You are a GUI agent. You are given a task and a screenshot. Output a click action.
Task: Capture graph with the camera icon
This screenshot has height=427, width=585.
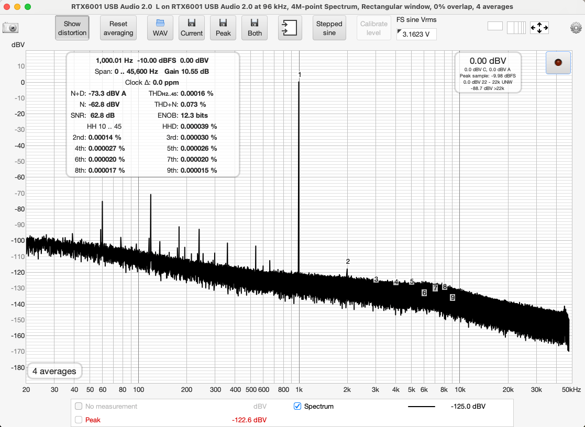pos(10,28)
